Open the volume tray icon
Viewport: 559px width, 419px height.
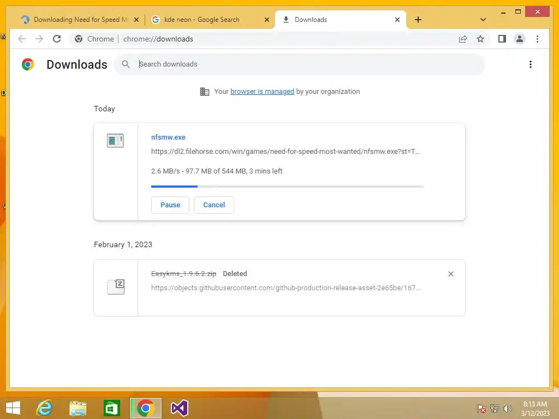point(507,409)
